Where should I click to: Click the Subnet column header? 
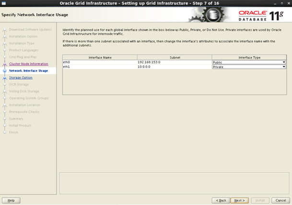pyautogui.click(x=175, y=57)
